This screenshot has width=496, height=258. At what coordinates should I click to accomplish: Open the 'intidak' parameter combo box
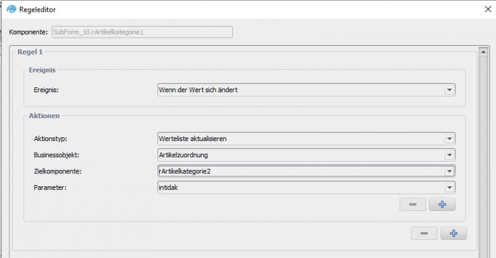click(x=306, y=187)
